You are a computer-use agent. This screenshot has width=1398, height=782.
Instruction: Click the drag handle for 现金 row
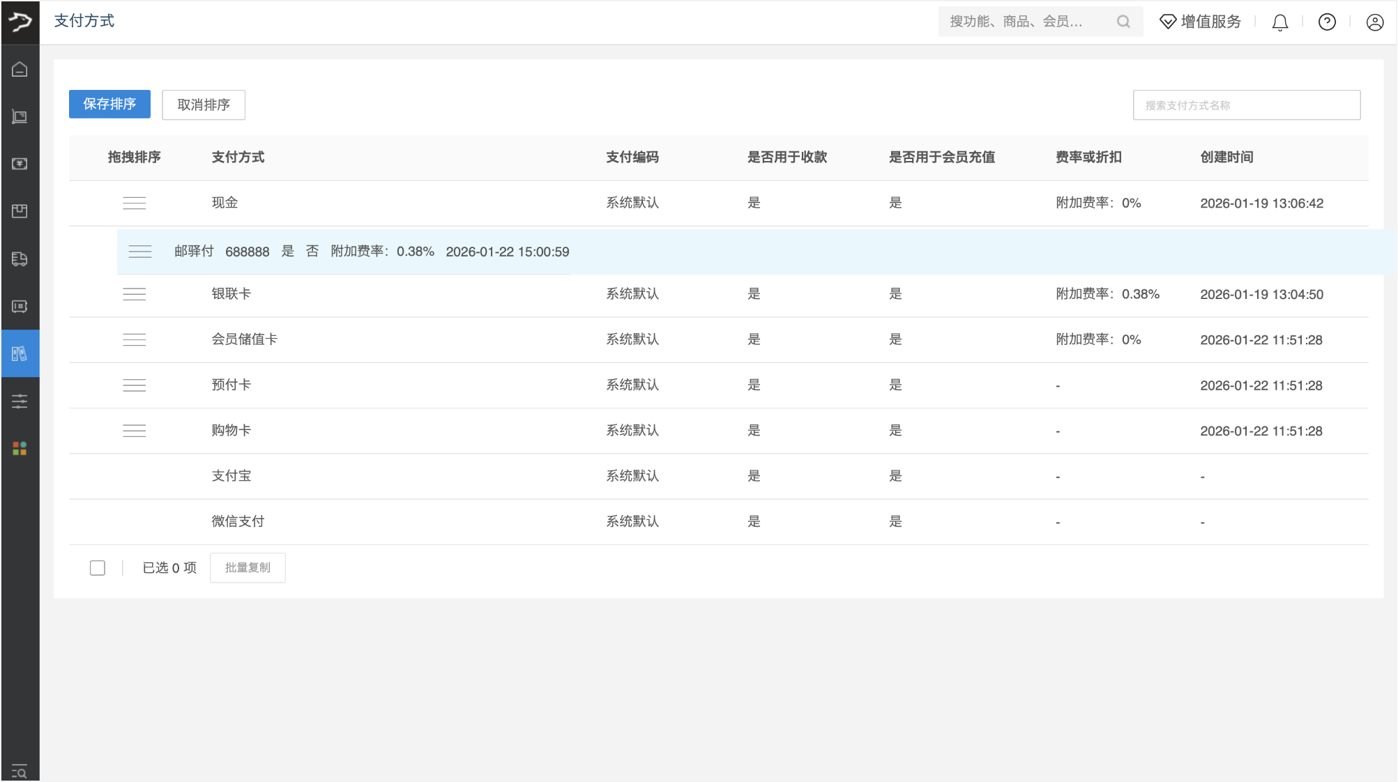[x=134, y=203]
